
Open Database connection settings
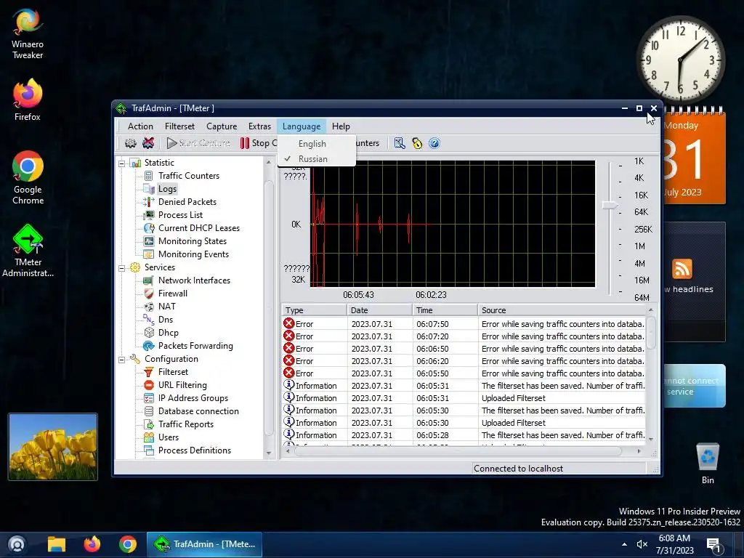198,411
